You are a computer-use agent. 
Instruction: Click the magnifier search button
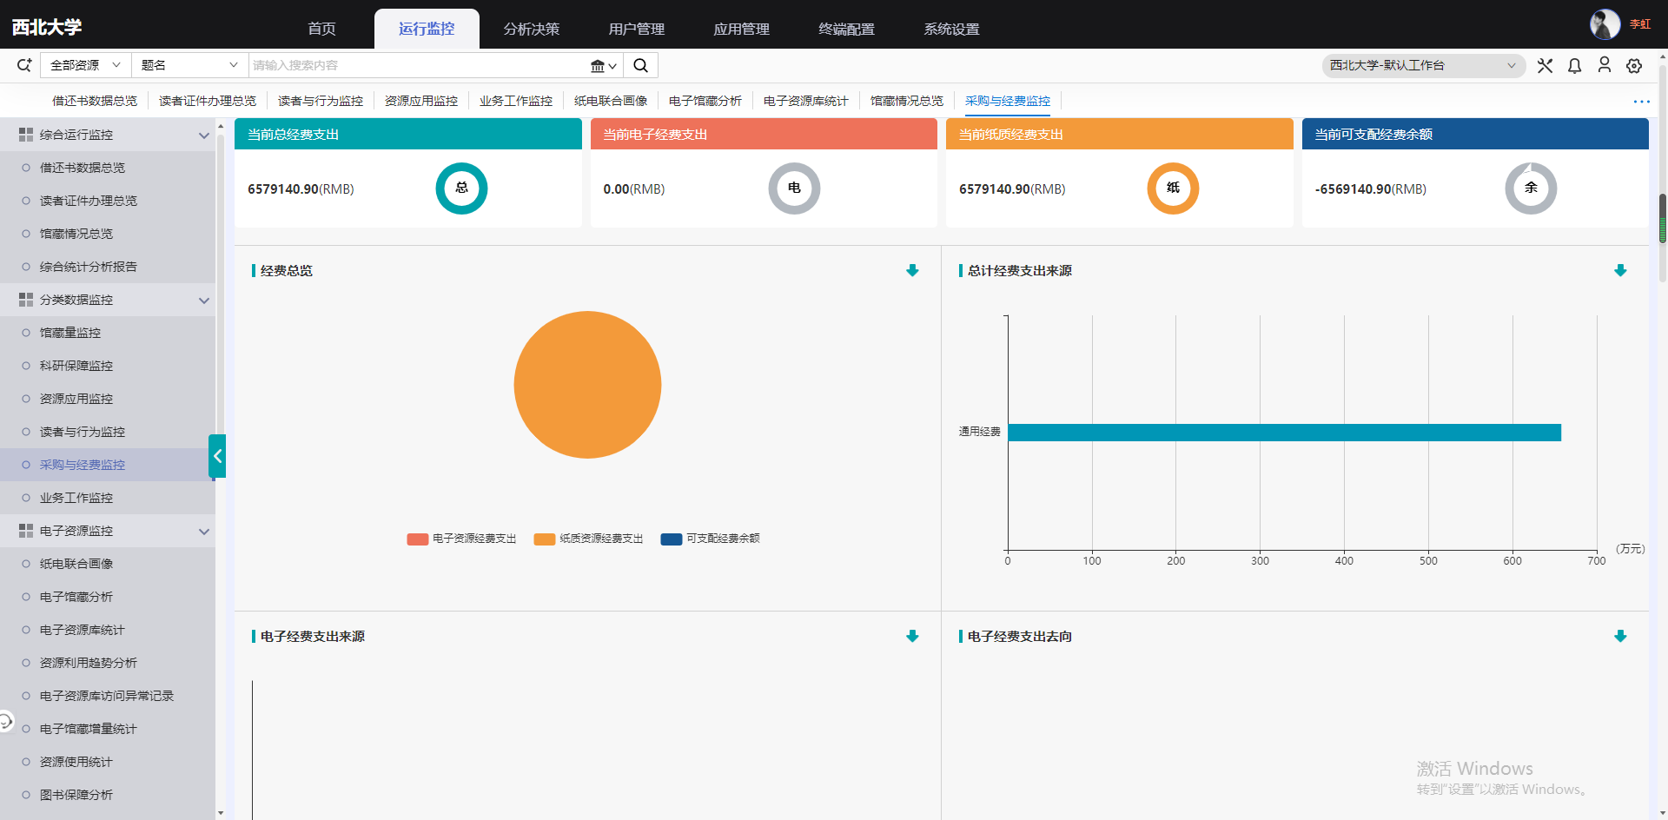coord(640,65)
